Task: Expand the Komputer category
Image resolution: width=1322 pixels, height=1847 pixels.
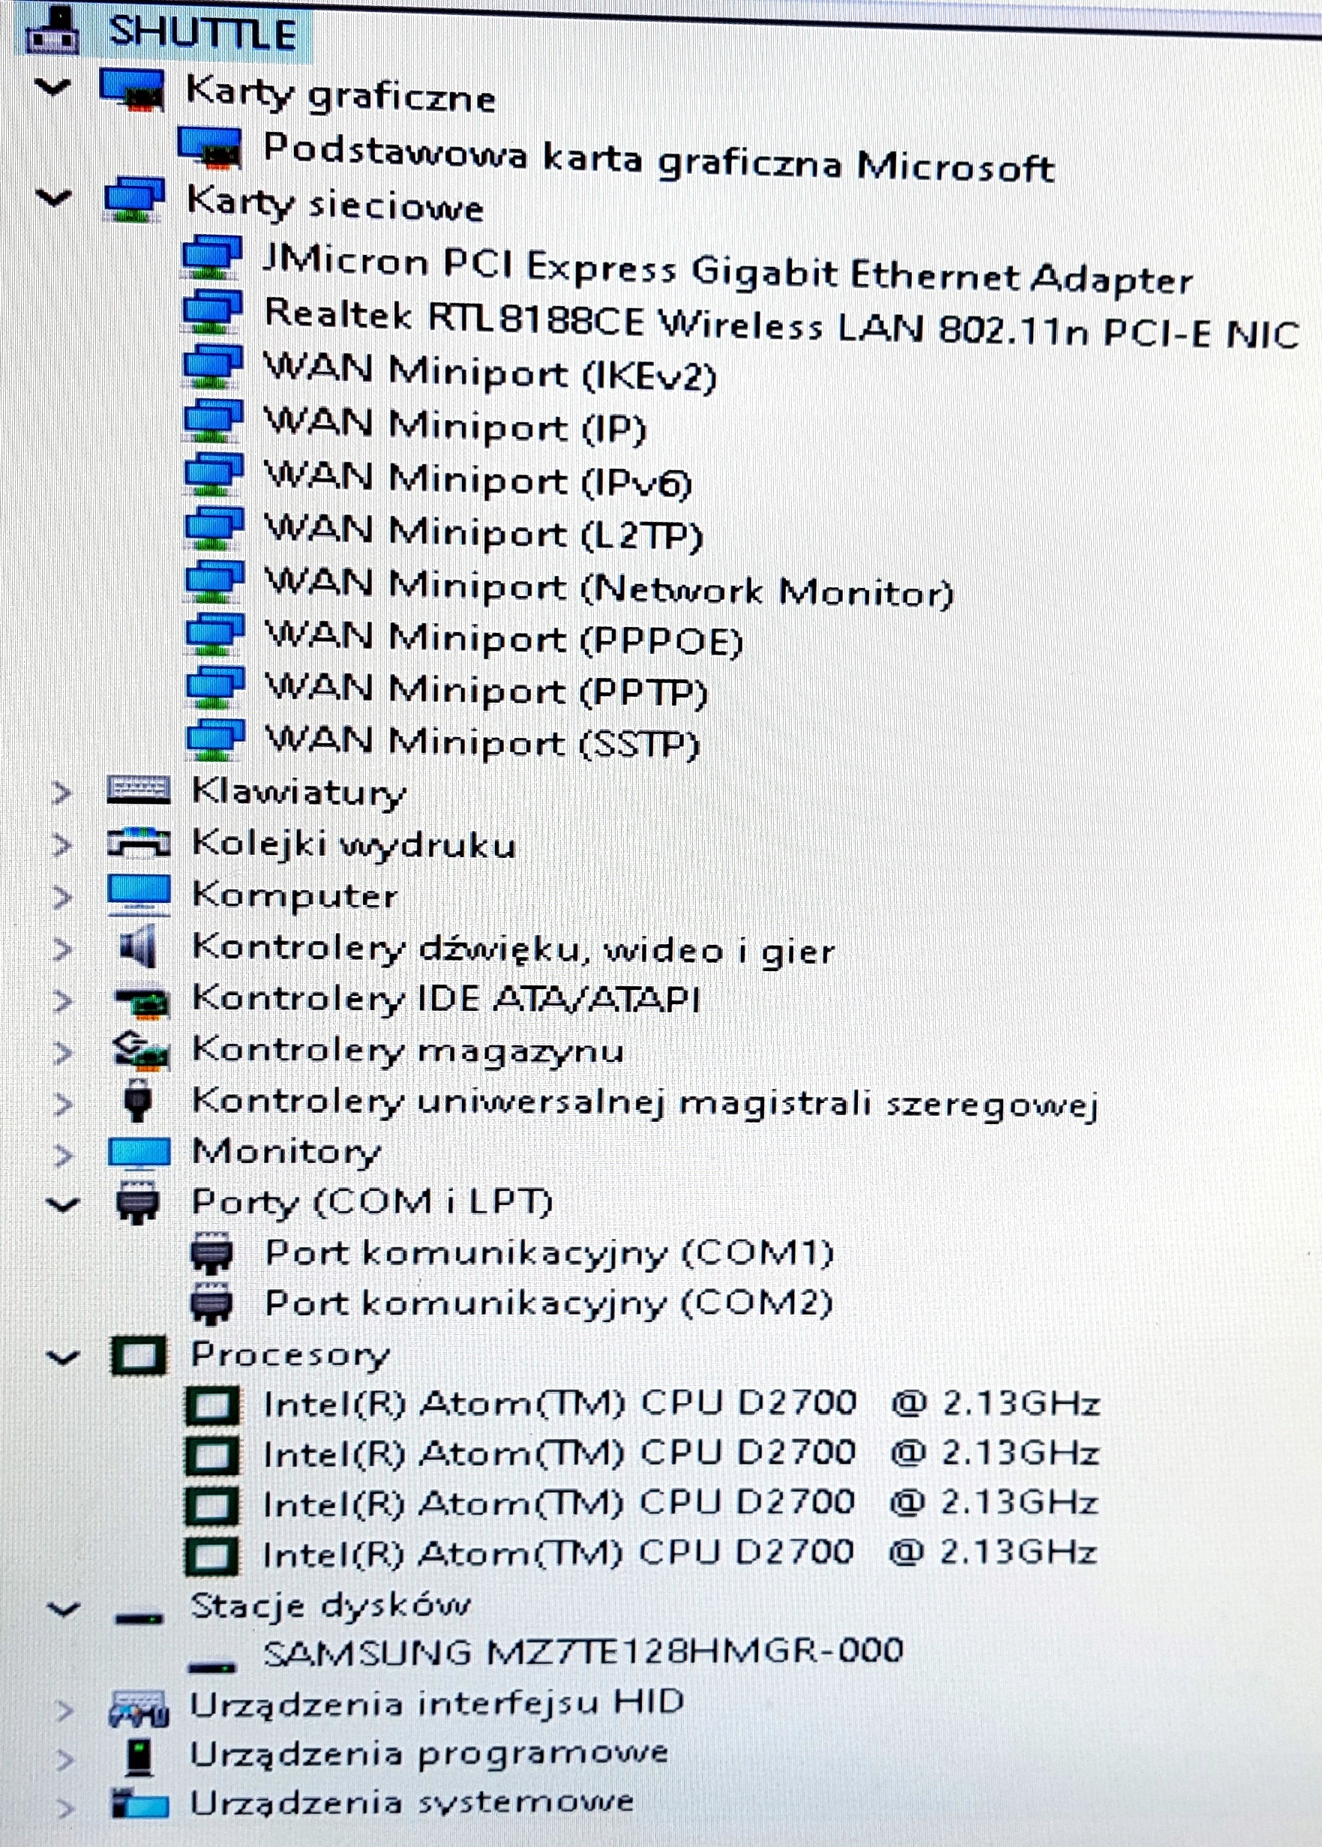Action: click(x=61, y=897)
